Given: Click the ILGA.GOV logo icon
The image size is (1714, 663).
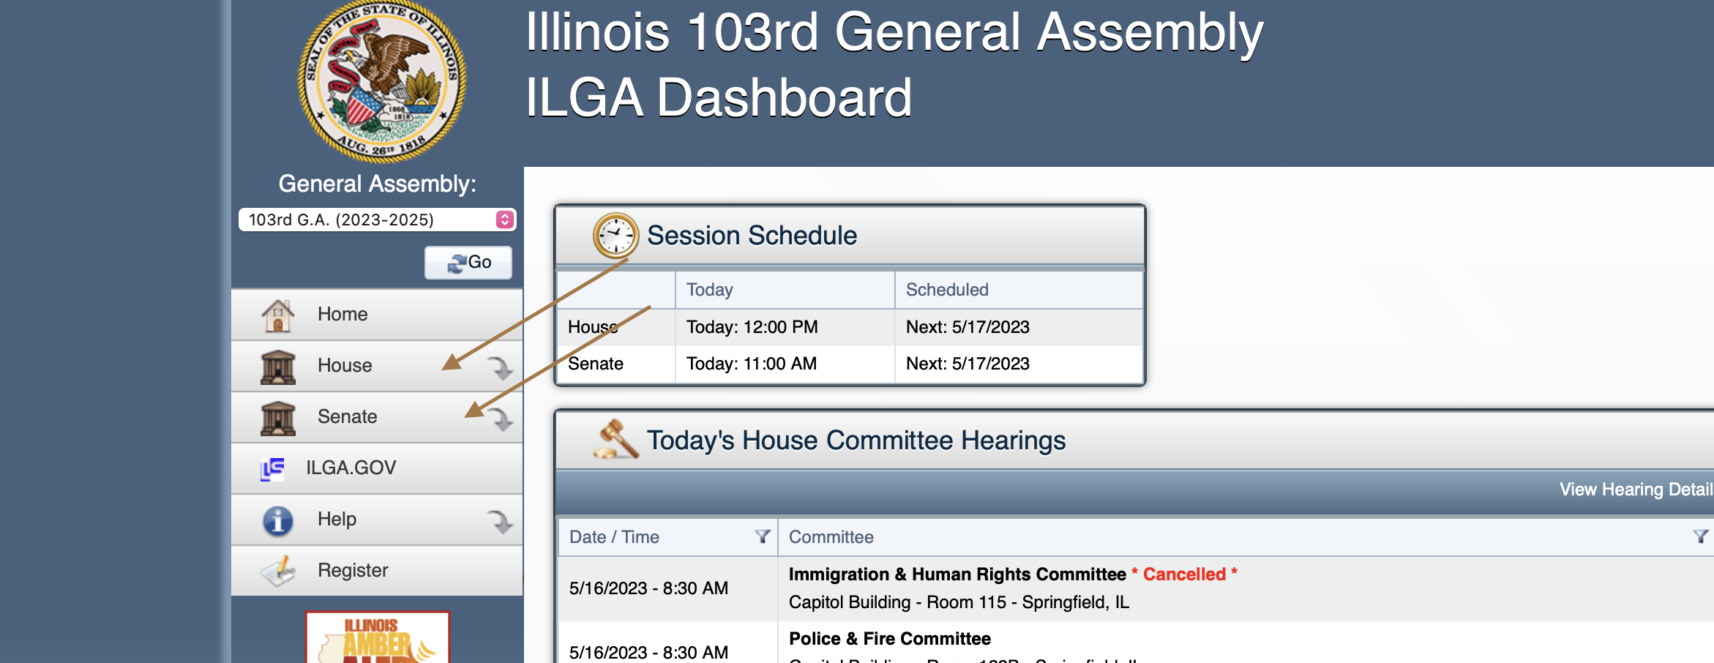Looking at the screenshot, I should pos(272,468).
